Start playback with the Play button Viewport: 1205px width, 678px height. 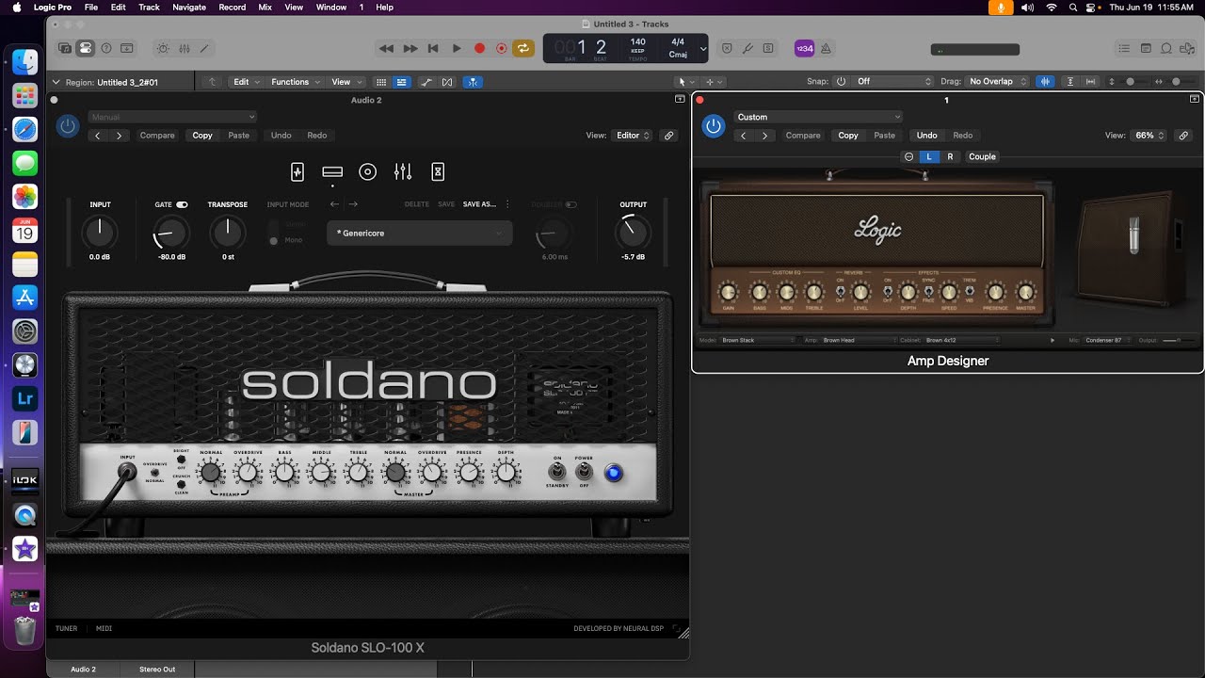457,48
